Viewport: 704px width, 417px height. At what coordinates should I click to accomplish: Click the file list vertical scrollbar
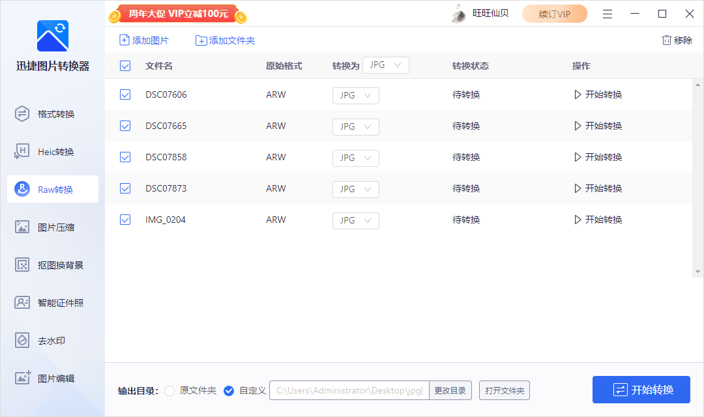pyautogui.click(x=698, y=176)
